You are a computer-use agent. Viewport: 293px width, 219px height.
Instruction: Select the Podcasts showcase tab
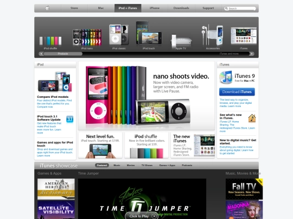[187, 165]
